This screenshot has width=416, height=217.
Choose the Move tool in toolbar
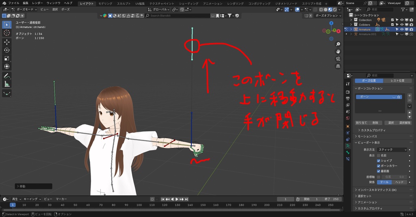tap(7, 42)
